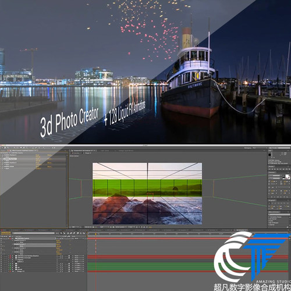Toggle All Caps in the Character panel

(278, 197)
